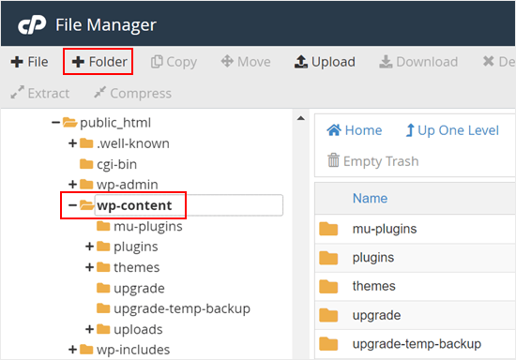516x360 pixels.
Task: Click upgrade row in the file list
Action: (x=416, y=315)
